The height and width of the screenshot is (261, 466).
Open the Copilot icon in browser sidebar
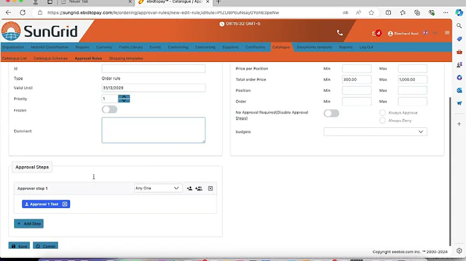point(459,12)
